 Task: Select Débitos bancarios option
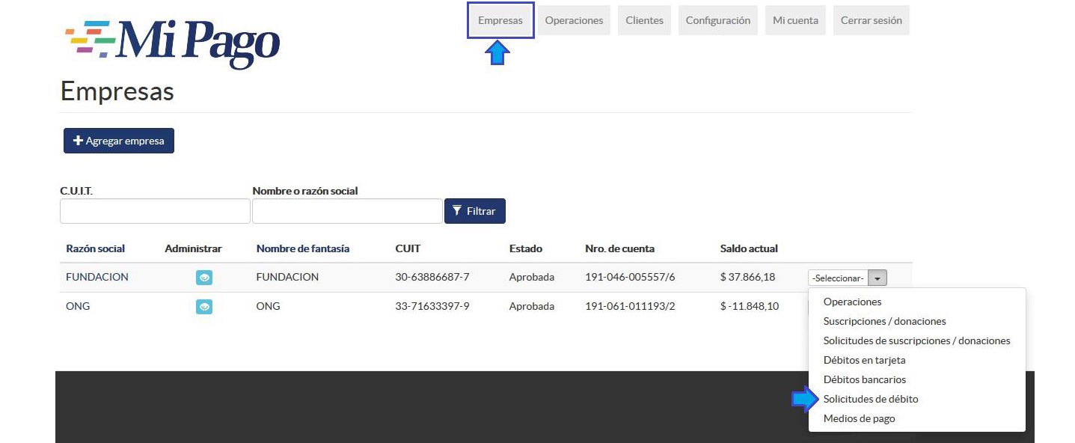[864, 379]
